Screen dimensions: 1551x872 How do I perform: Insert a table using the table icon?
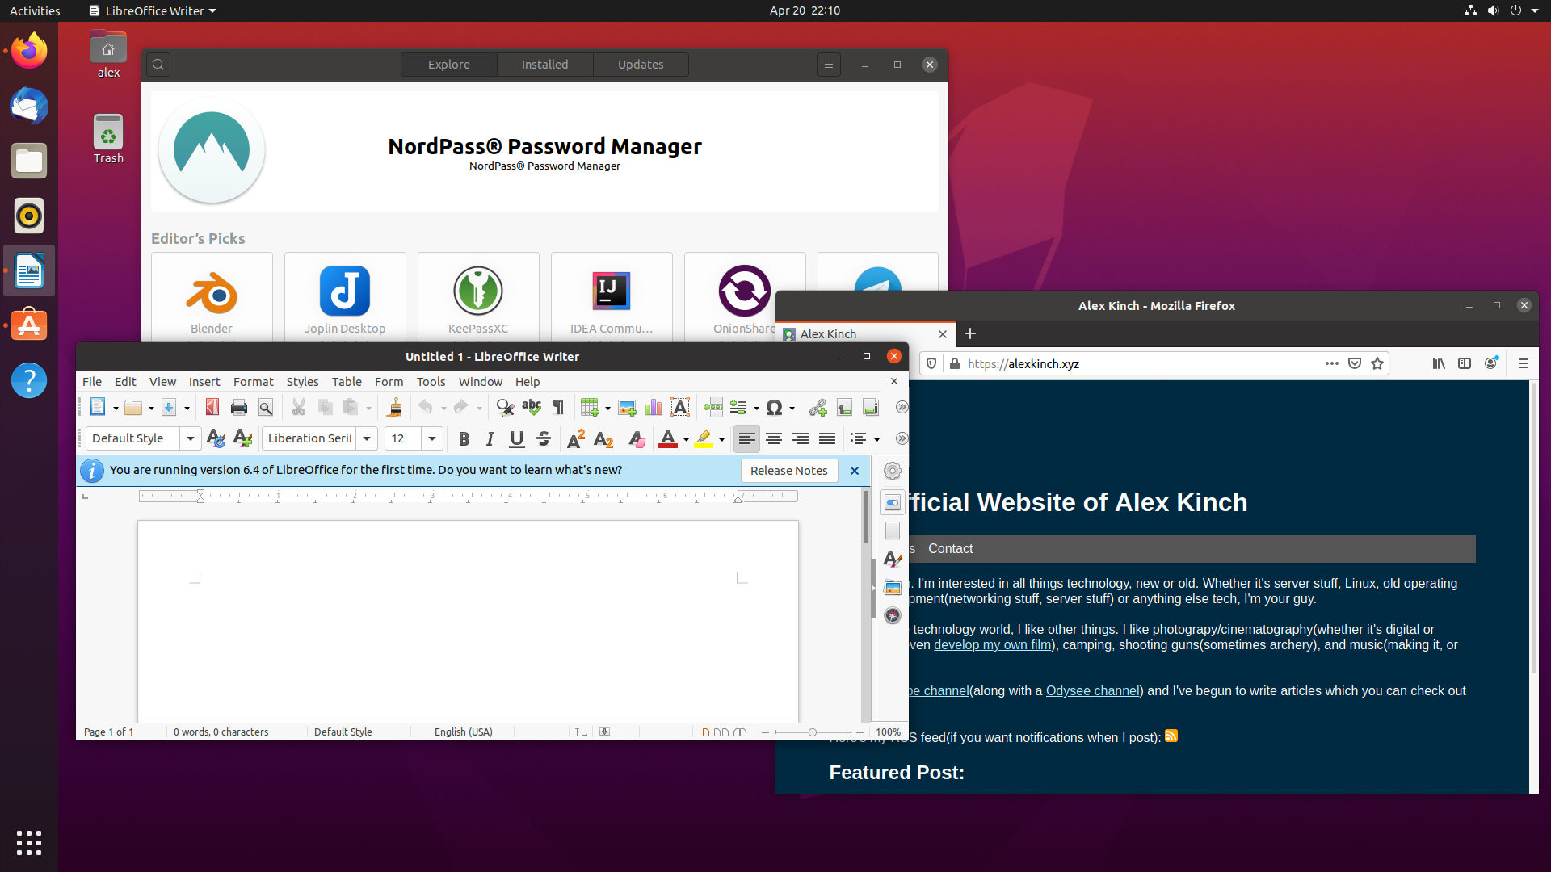[591, 408]
